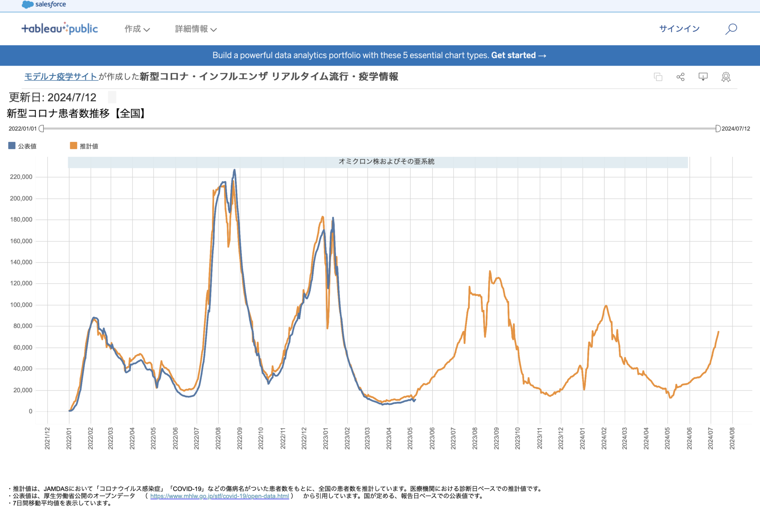Click the download icon
Viewport: 760px width, 509px height.
tap(703, 77)
